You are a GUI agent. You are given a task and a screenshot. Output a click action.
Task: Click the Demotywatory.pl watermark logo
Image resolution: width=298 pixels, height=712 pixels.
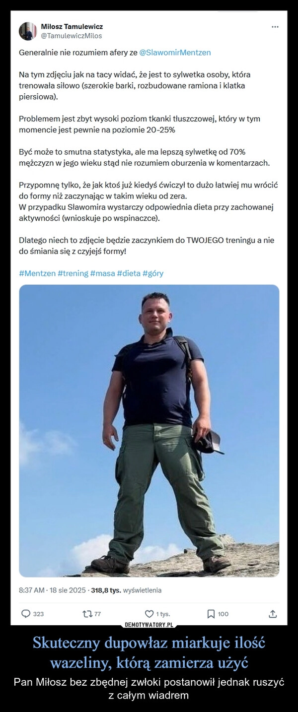click(x=149, y=624)
